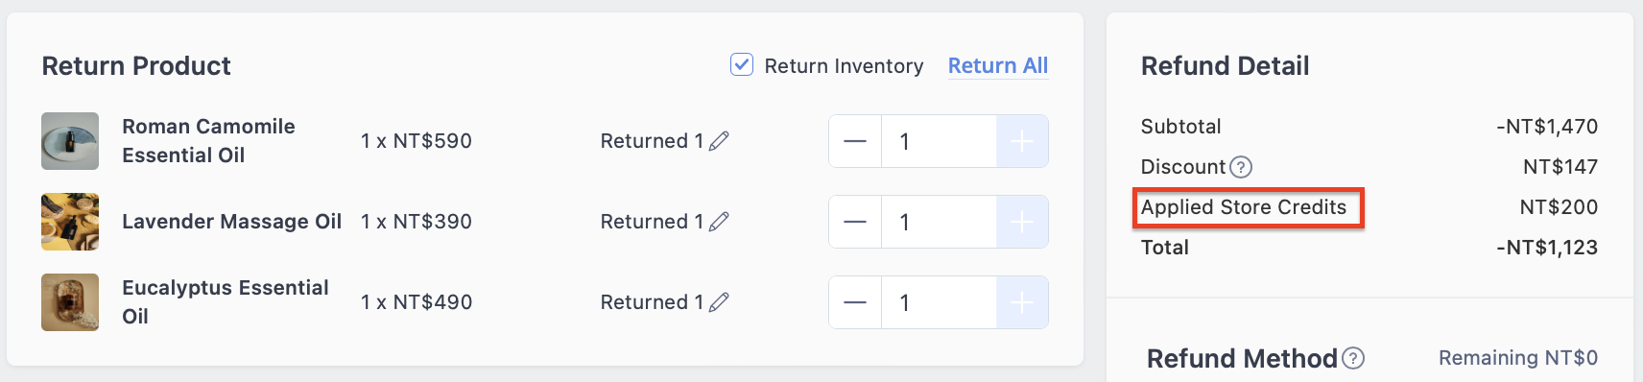This screenshot has width=1643, height=382.
Task: Decrease Lavender Massage Oil return quantity
Action: [x=855, y=222]
